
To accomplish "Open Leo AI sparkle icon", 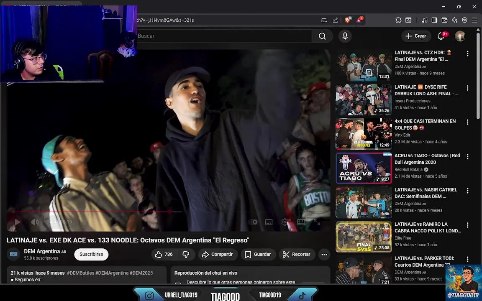I will pos(455,20).
